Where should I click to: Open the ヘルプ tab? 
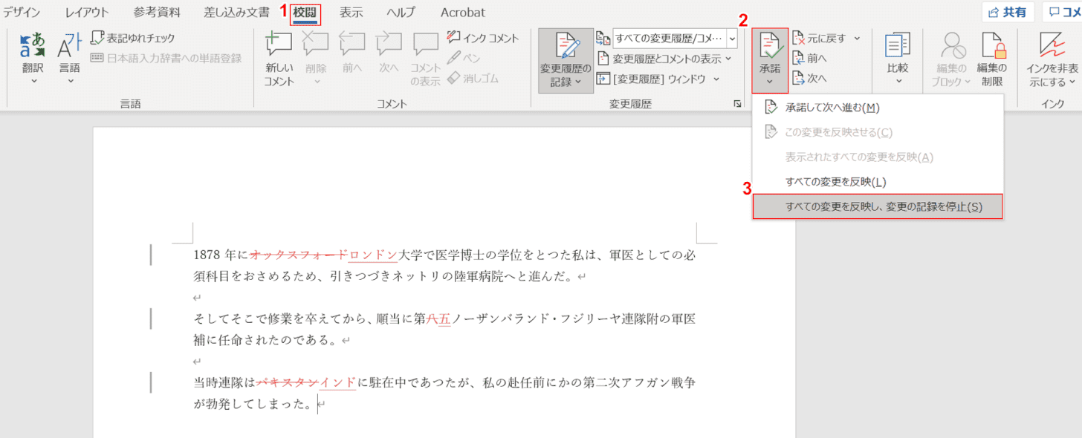[x=401, y=13]
